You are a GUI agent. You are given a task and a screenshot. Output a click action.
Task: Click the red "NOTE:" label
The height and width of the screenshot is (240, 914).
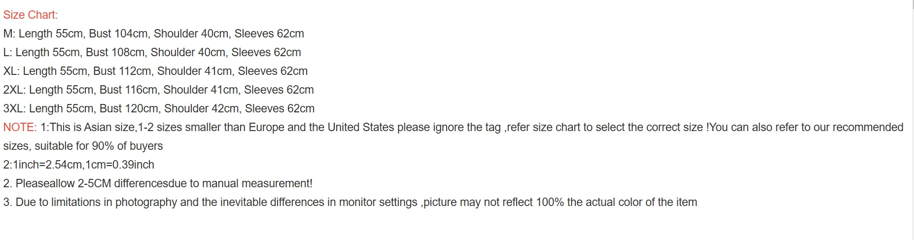pos(20,127)
